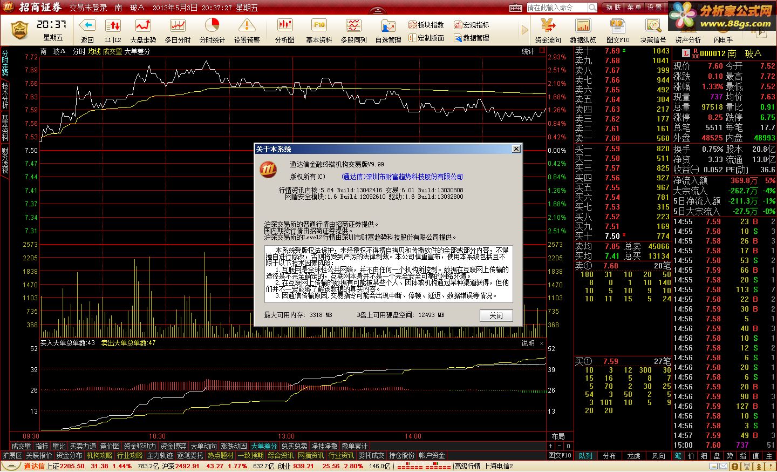Click the minus zoom button under chart
The height and width of the screenshot is (472, 777).
[559, 446]
